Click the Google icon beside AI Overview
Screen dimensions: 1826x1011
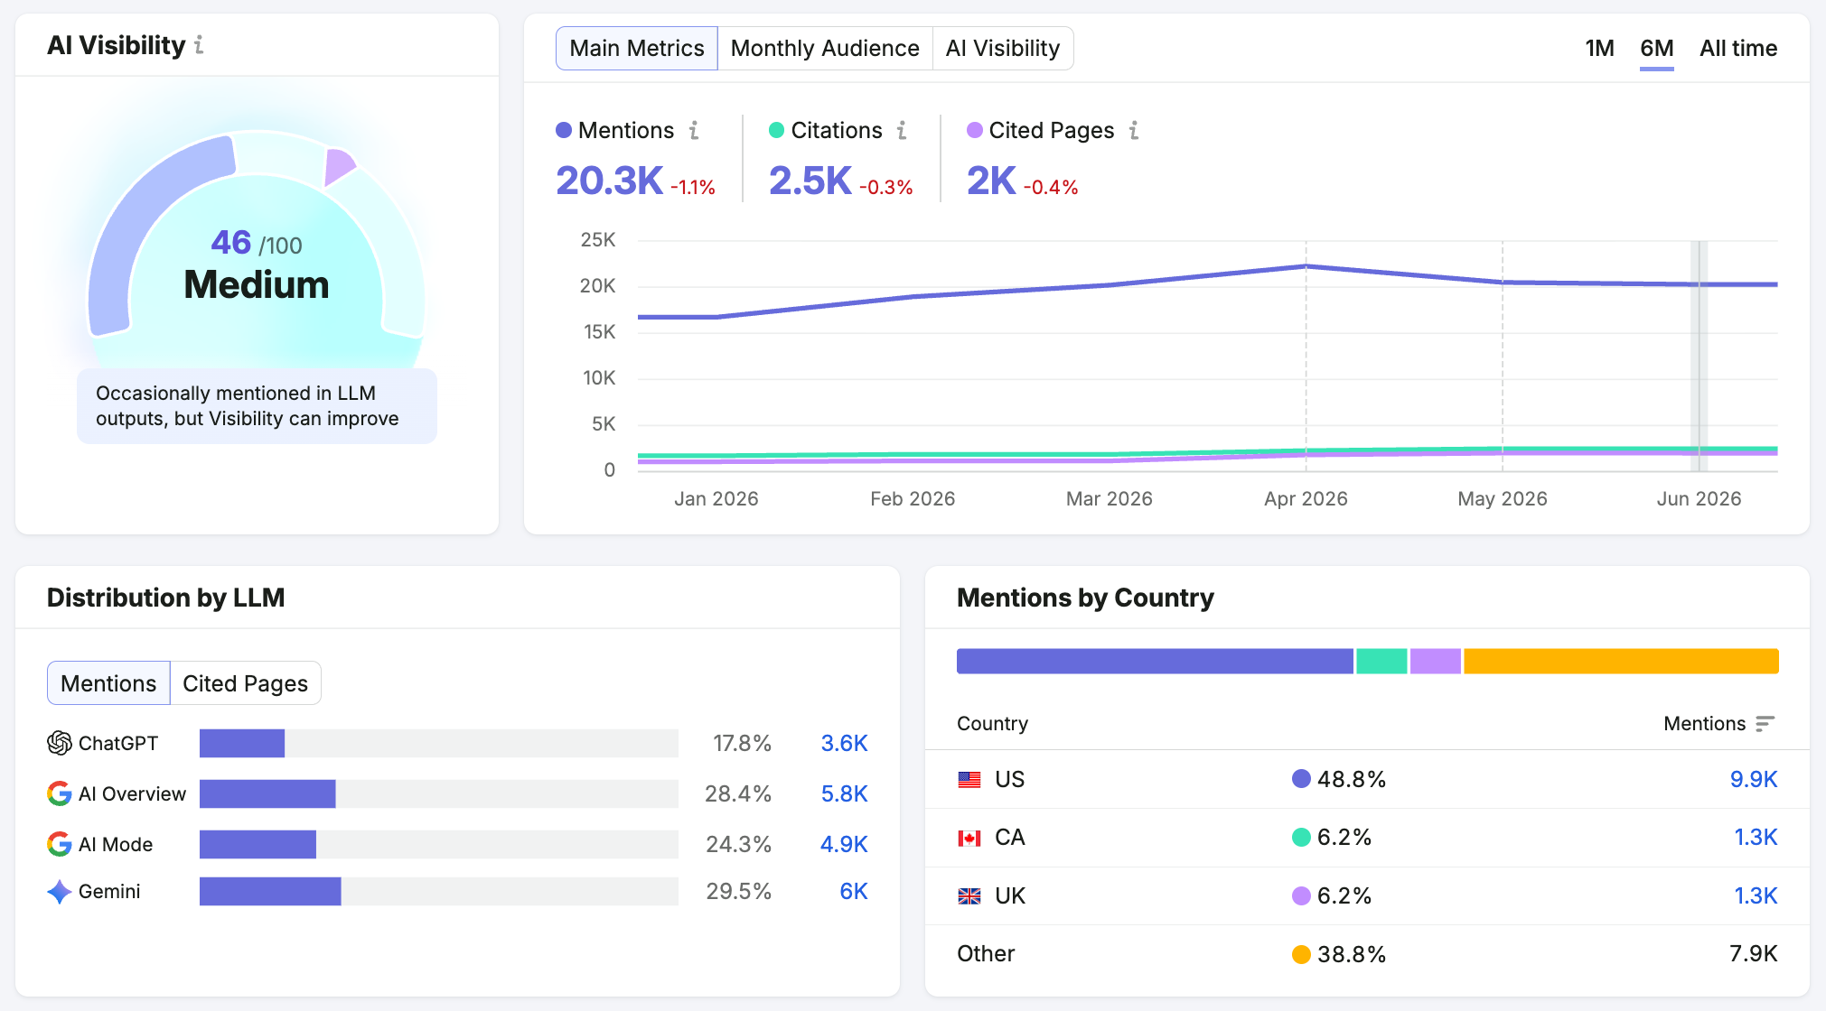coord(60,793)
